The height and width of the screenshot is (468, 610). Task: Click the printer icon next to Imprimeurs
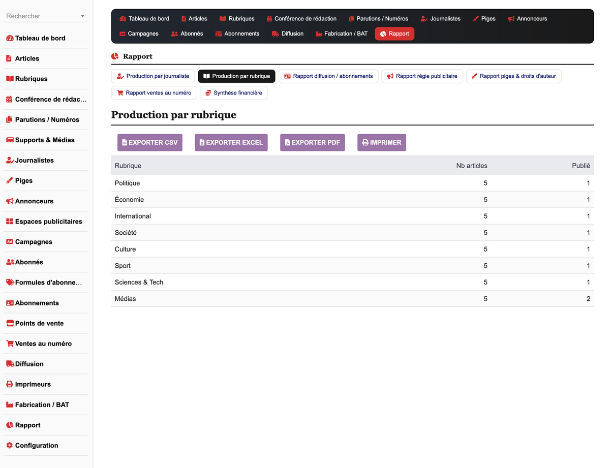(9, 384)
